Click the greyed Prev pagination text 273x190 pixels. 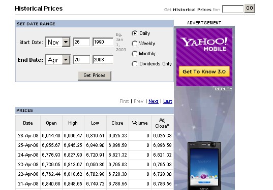coord(139,101)
